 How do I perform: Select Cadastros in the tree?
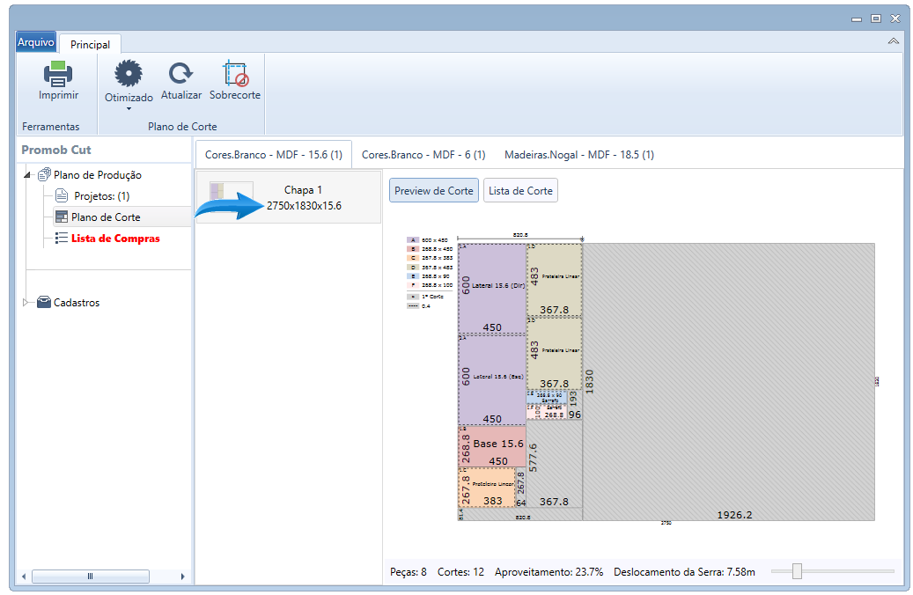[77, 303]
